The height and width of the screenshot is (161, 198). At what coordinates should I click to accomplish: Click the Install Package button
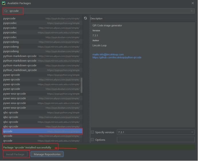click(x=16, y=154)
